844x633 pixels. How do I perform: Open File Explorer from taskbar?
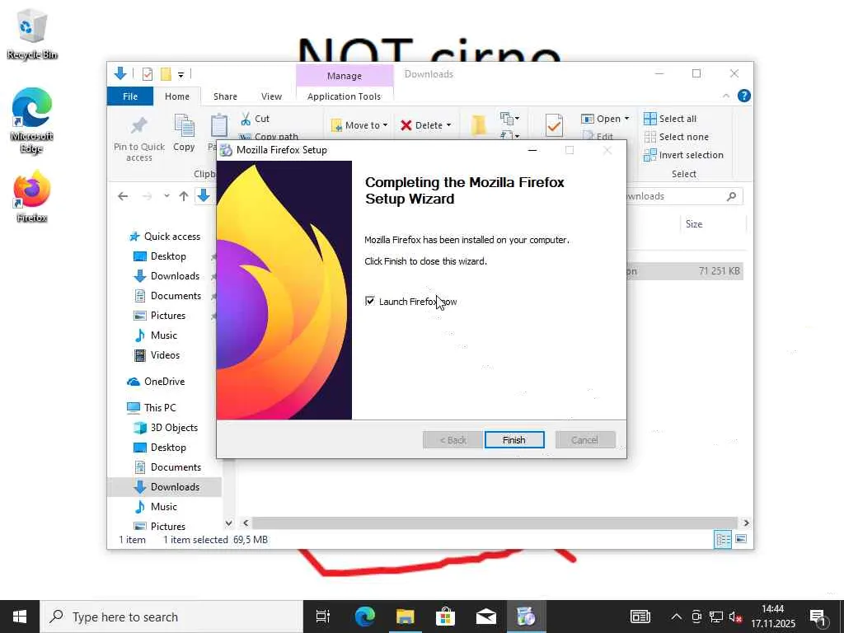(405, 617)
